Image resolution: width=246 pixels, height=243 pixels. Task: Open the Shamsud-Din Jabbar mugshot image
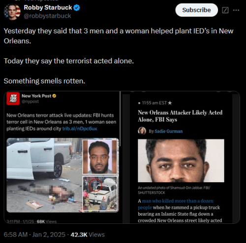click(x=181, y=161)
